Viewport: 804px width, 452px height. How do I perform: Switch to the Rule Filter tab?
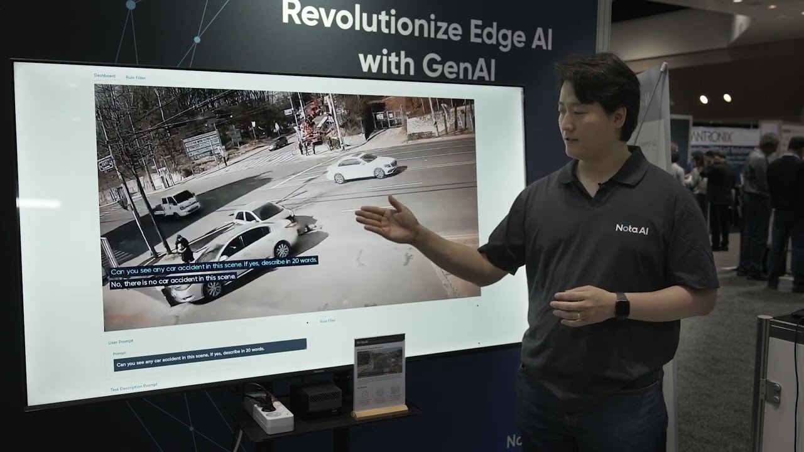pos(136,78)
